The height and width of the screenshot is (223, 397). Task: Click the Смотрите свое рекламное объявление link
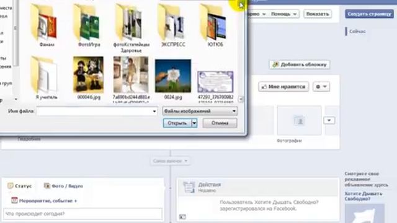[x=366, y=179]
